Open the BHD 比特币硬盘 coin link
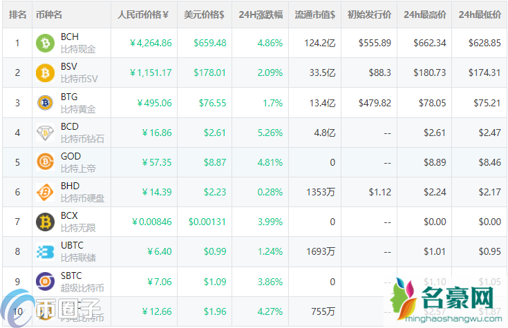Screen dimensions: 508x328 click(82, 192)
